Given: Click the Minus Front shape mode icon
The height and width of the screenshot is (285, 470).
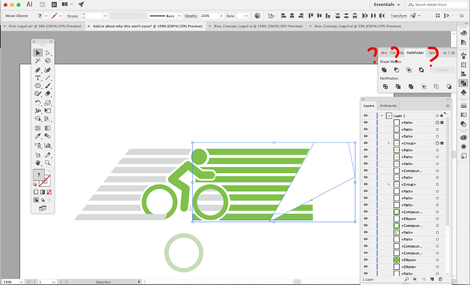Looking at the screenshot, I should (x=396, y=70).
